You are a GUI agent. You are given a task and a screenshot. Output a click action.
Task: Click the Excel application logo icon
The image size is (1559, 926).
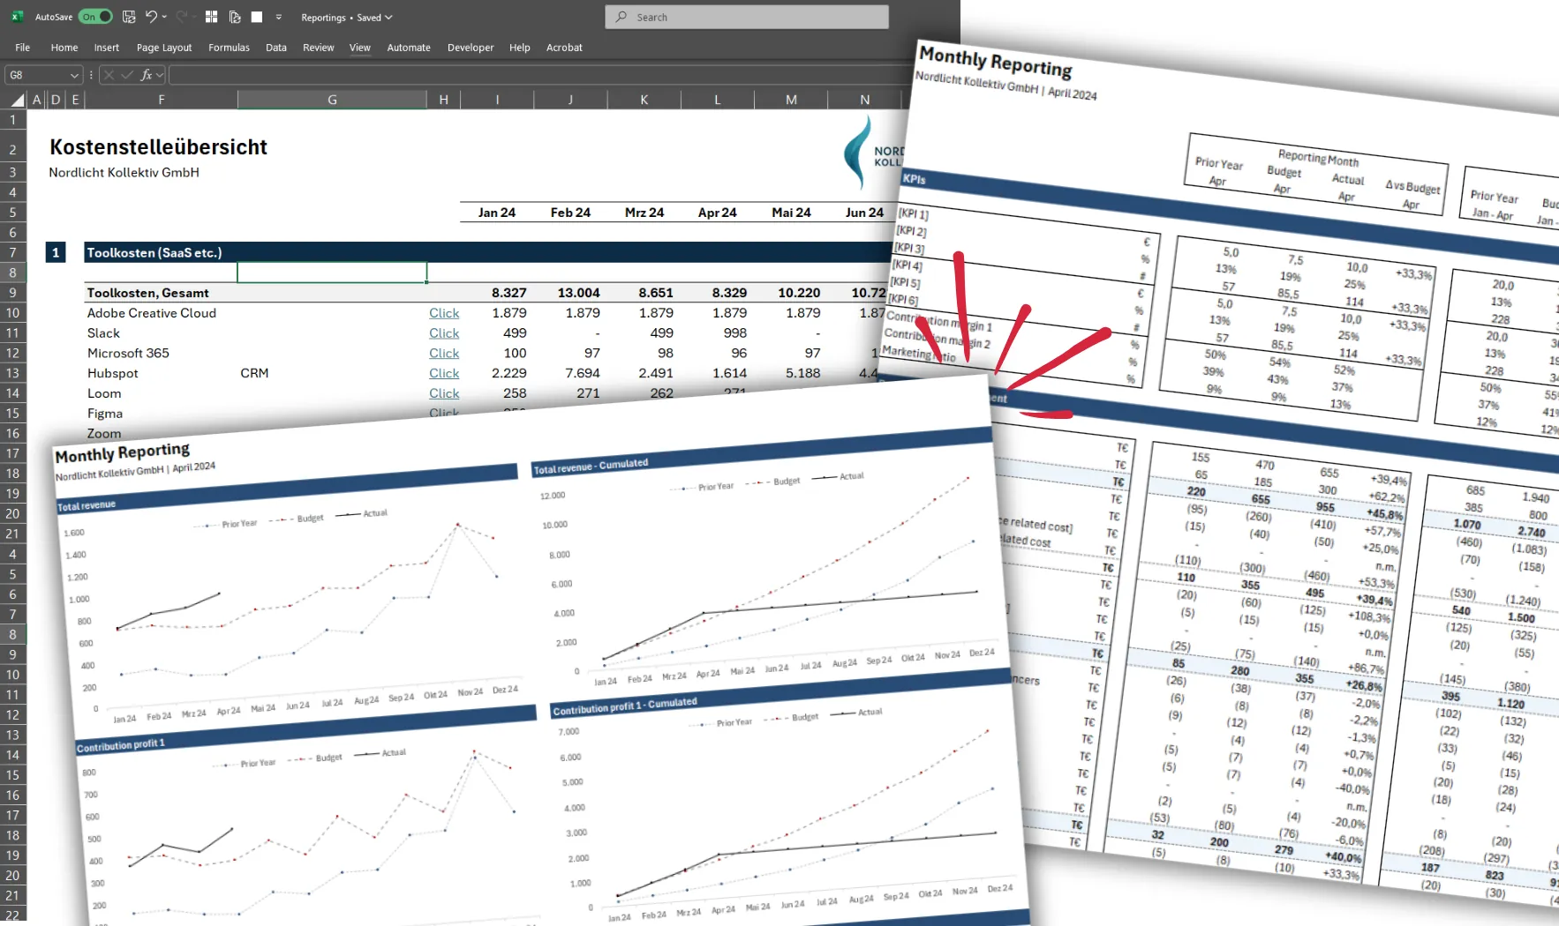(17, 17)
